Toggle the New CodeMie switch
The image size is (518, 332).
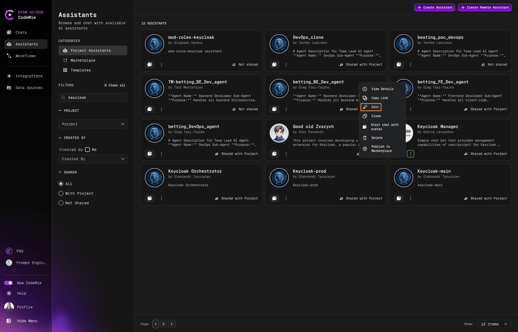(x=9, y=283)
